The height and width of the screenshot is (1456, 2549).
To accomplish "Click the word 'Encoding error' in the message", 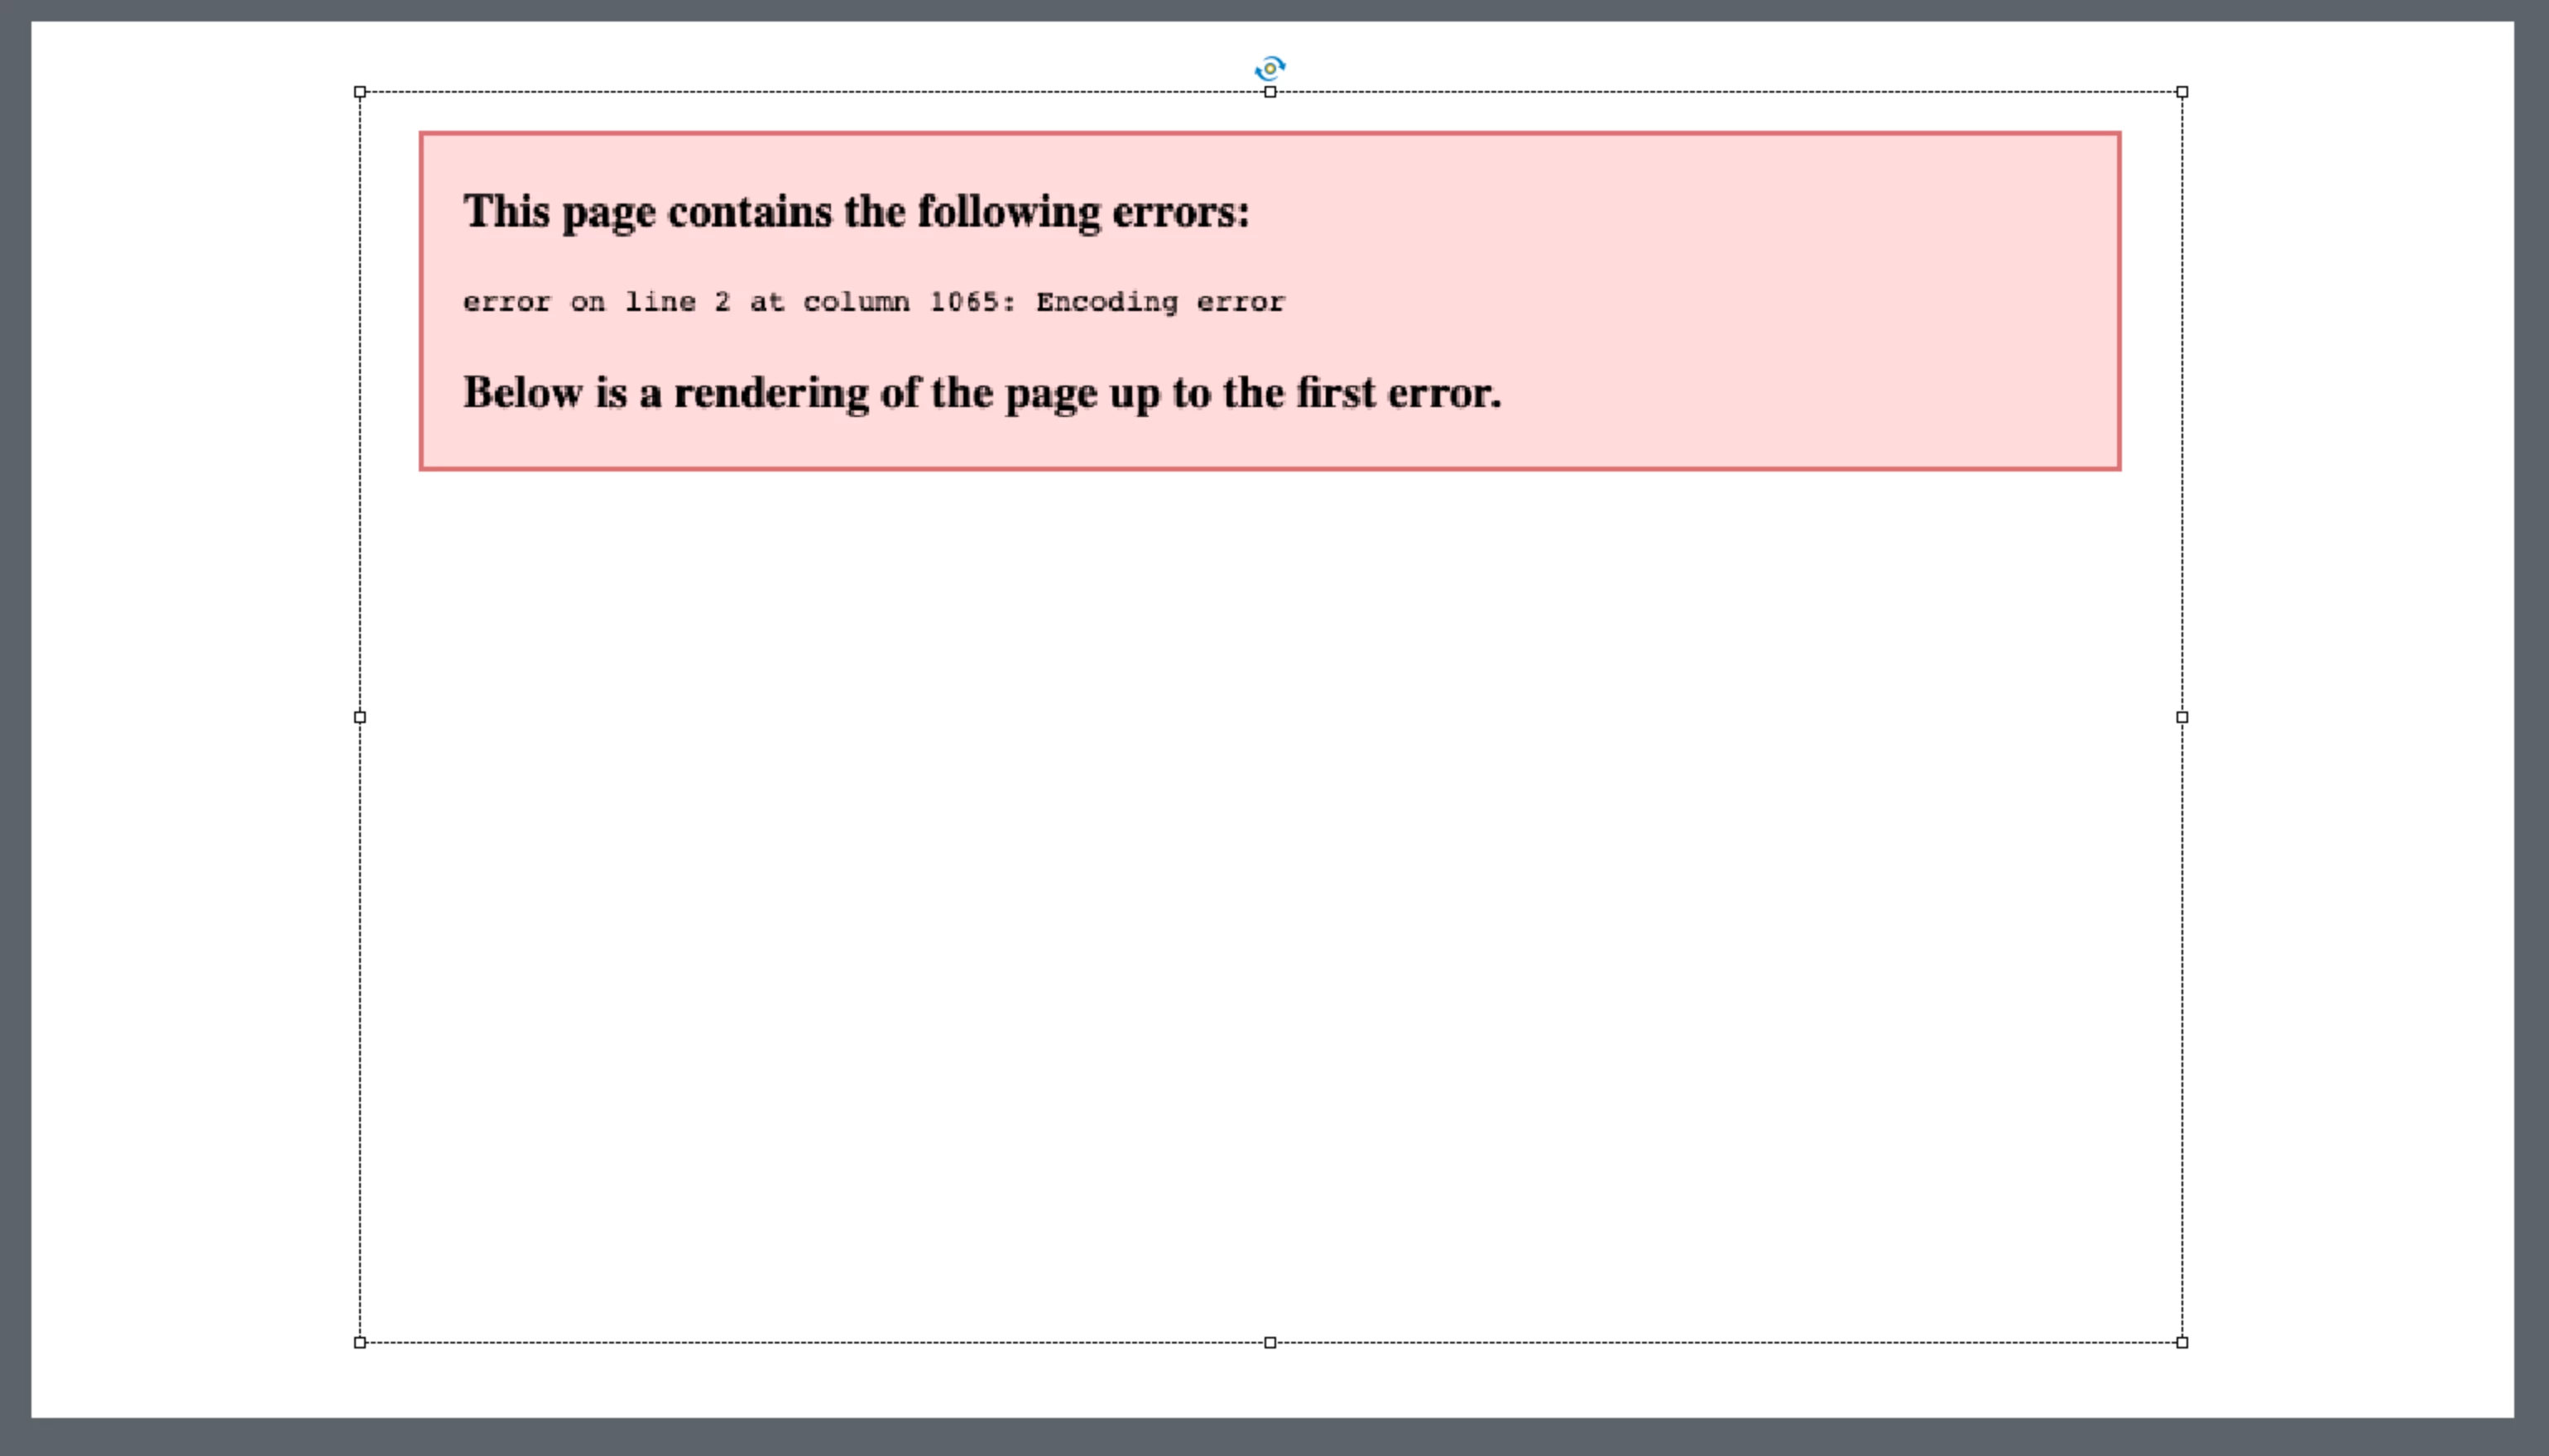I will click(x=1159, y=302).
